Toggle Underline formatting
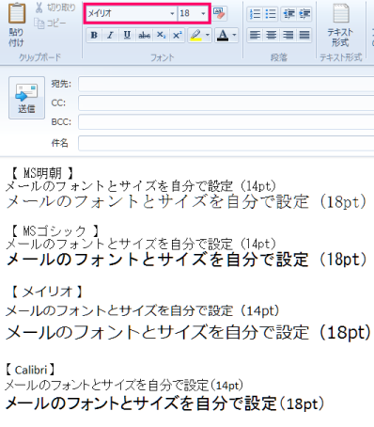This screenshot has height=427, width=374. [x=127, y=35]
